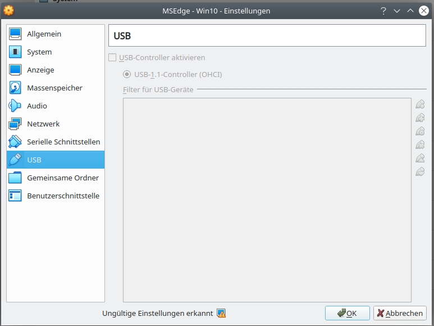Click the title bar help question mark

tap(383, 11)
